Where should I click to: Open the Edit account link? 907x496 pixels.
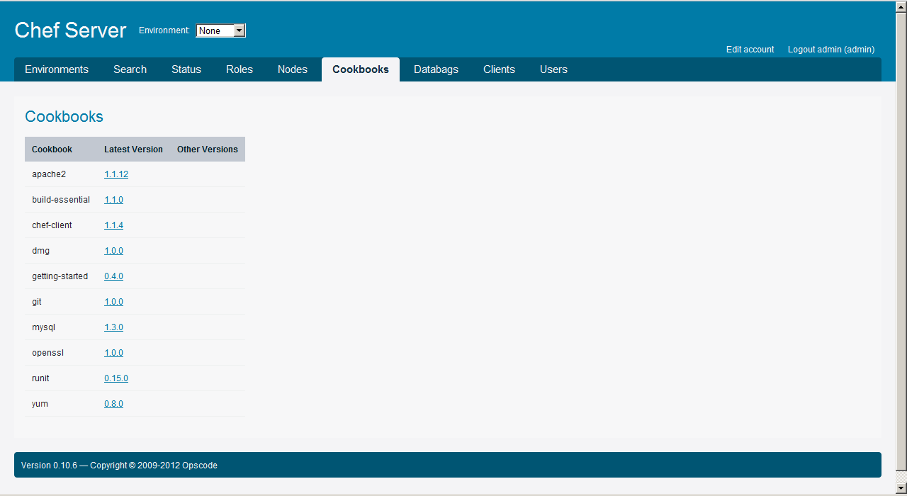[x=750, y=50]
